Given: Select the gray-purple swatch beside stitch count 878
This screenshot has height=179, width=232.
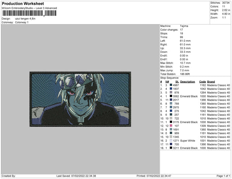Looking at the screenshot, I should tap(171, 92).
